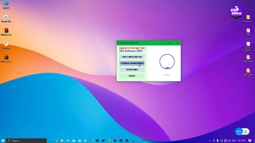
Task: Select the first New folder desktop icon
Action: [x=248, y=58]
